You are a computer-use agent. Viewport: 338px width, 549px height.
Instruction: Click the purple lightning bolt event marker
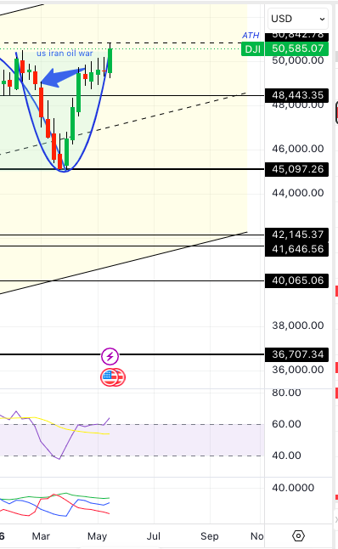pyautogui.click(x=110, y=356)
